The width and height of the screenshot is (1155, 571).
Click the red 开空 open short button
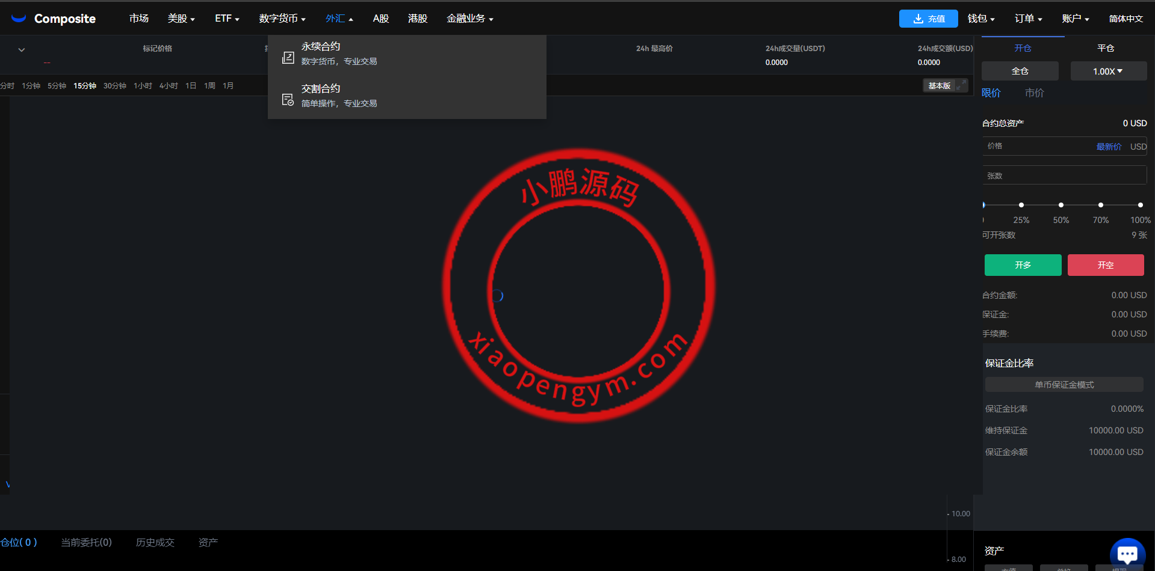1106,265
